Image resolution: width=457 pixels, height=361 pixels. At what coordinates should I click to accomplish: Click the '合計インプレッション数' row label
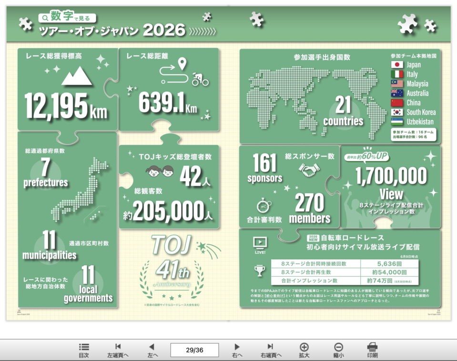(x=309, y=281)
